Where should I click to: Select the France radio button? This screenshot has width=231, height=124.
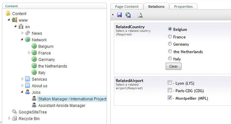(170, 36)
